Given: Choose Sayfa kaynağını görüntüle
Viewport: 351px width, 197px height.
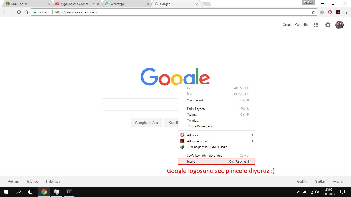Looking at the screenshot, I should tap(217, 156).
